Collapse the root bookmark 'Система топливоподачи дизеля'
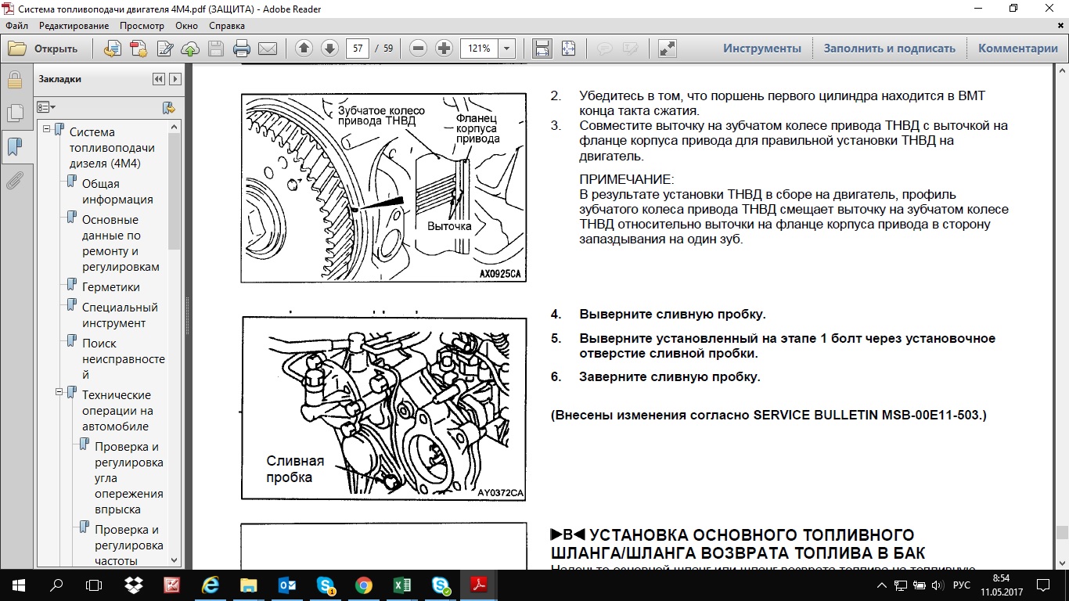 pos(48,130)
